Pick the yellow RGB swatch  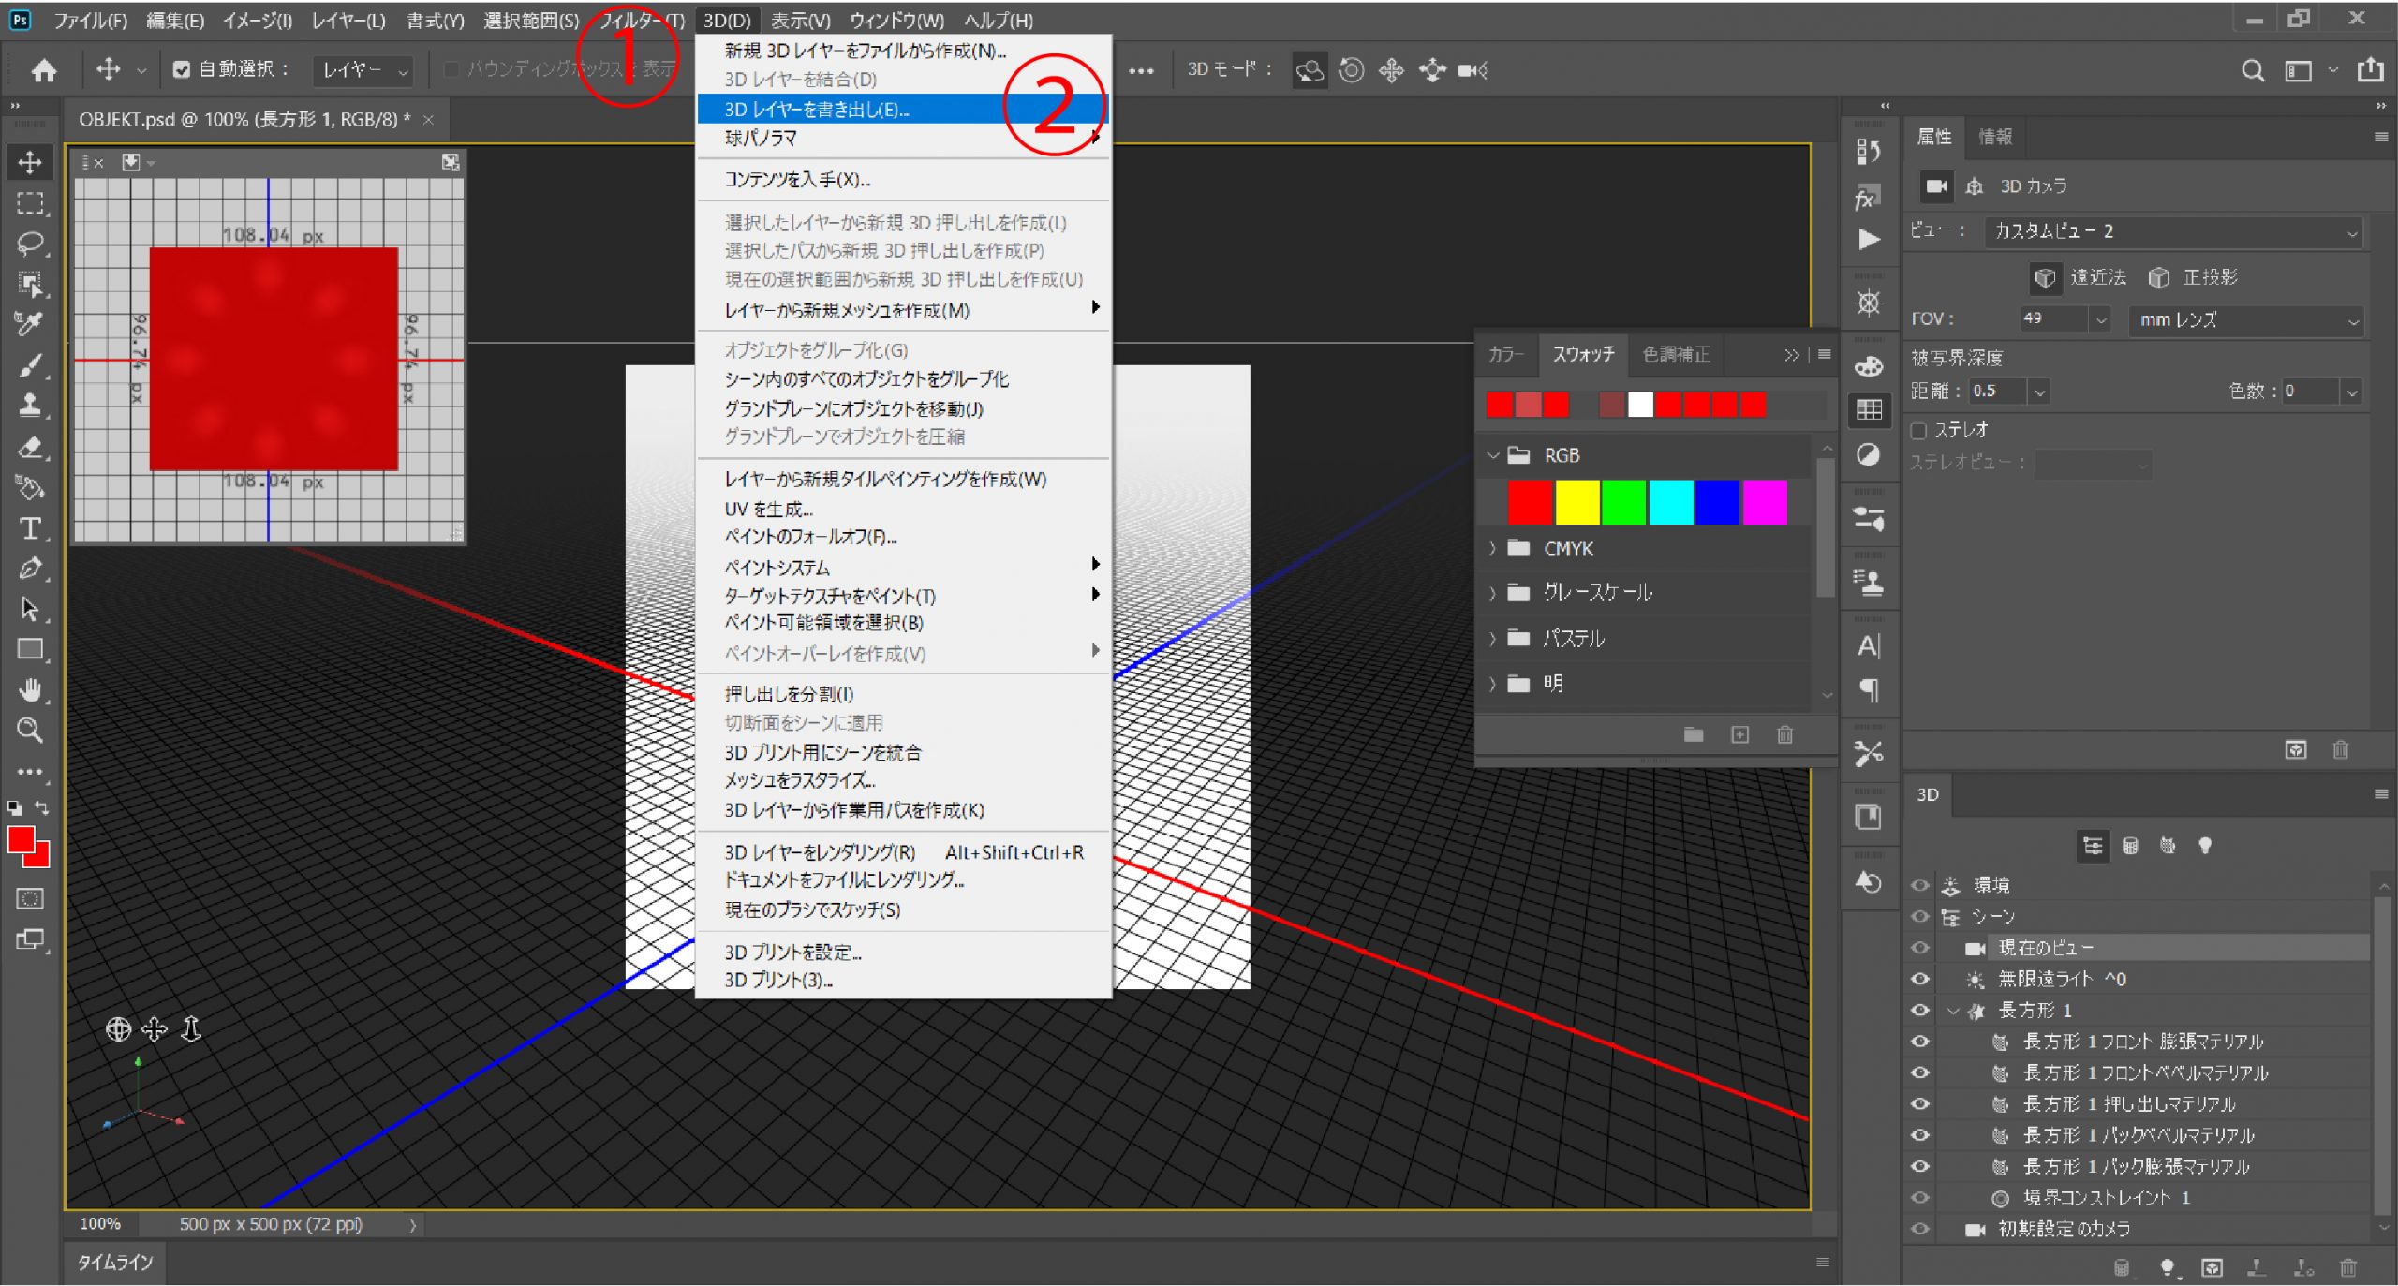pyautogui.click(x=1576, y=503)
